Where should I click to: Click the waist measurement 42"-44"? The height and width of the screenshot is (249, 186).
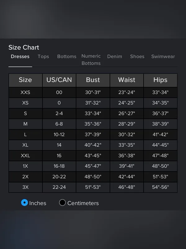click(127, 177)
